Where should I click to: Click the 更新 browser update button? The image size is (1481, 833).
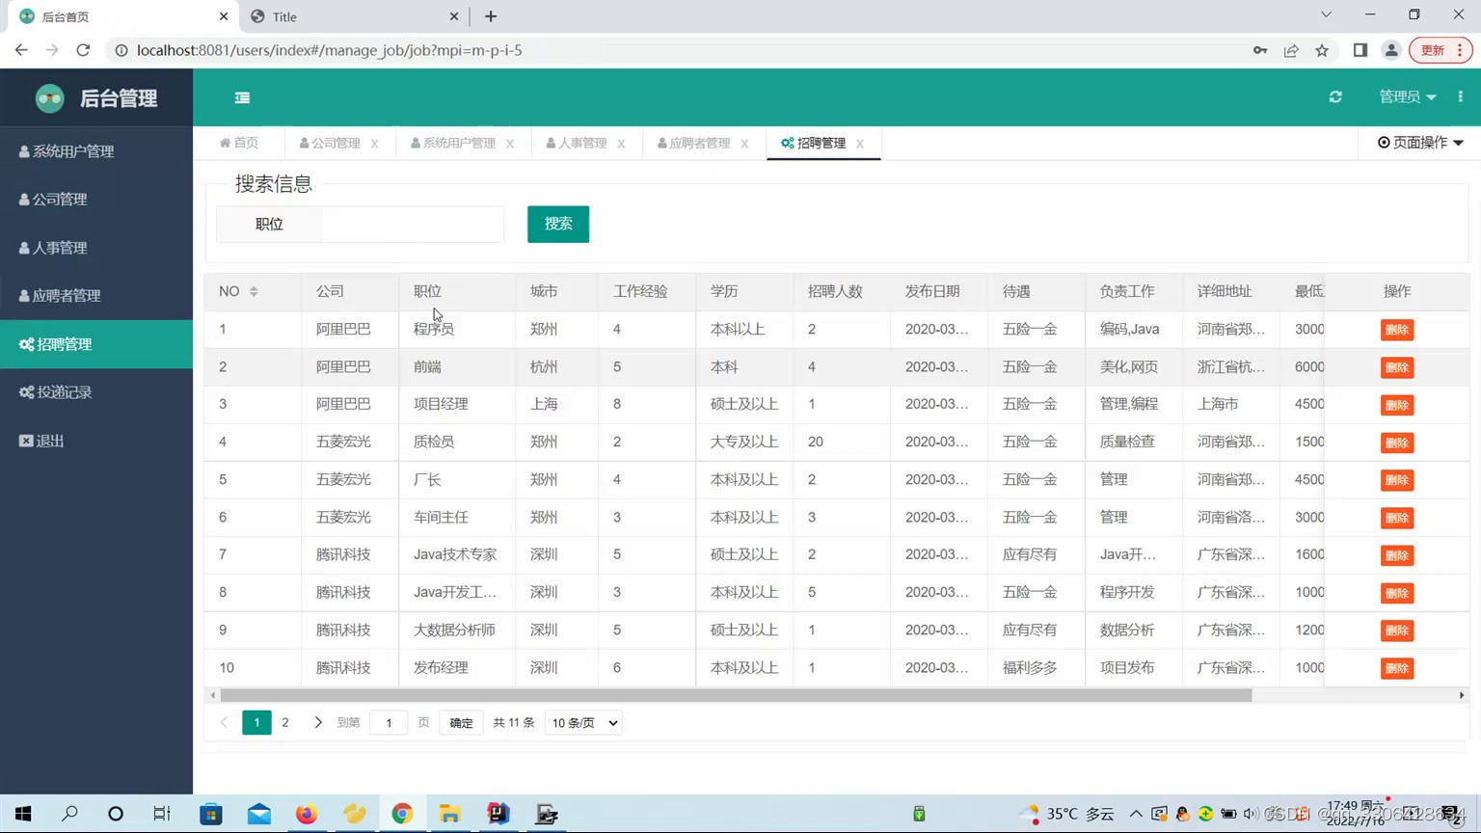click(1441, 50)
